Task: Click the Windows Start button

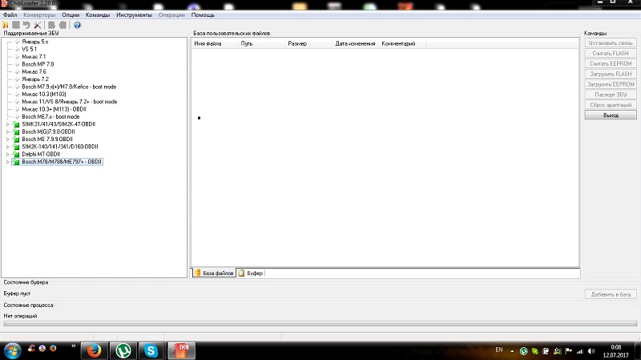Action: point(11,350)
